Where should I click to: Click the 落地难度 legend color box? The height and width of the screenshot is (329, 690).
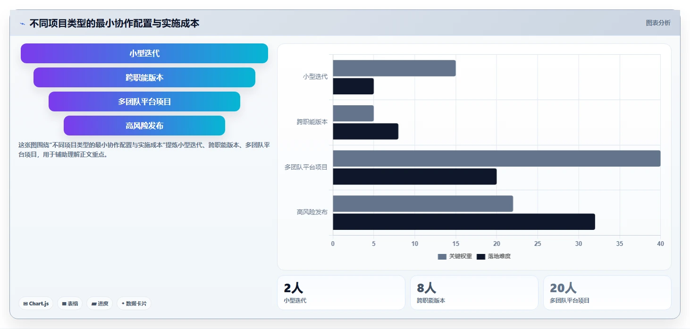click(x=480, y=256)
